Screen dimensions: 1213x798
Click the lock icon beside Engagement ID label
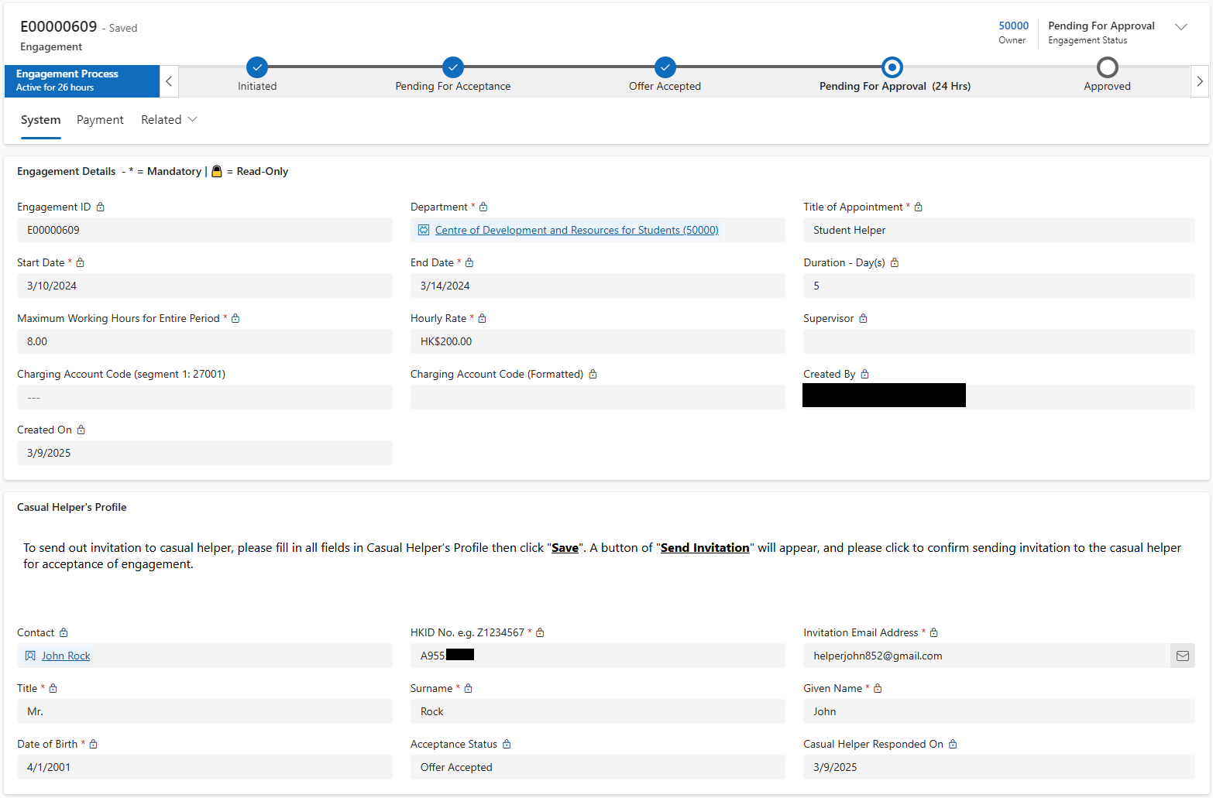coord(101,207)
